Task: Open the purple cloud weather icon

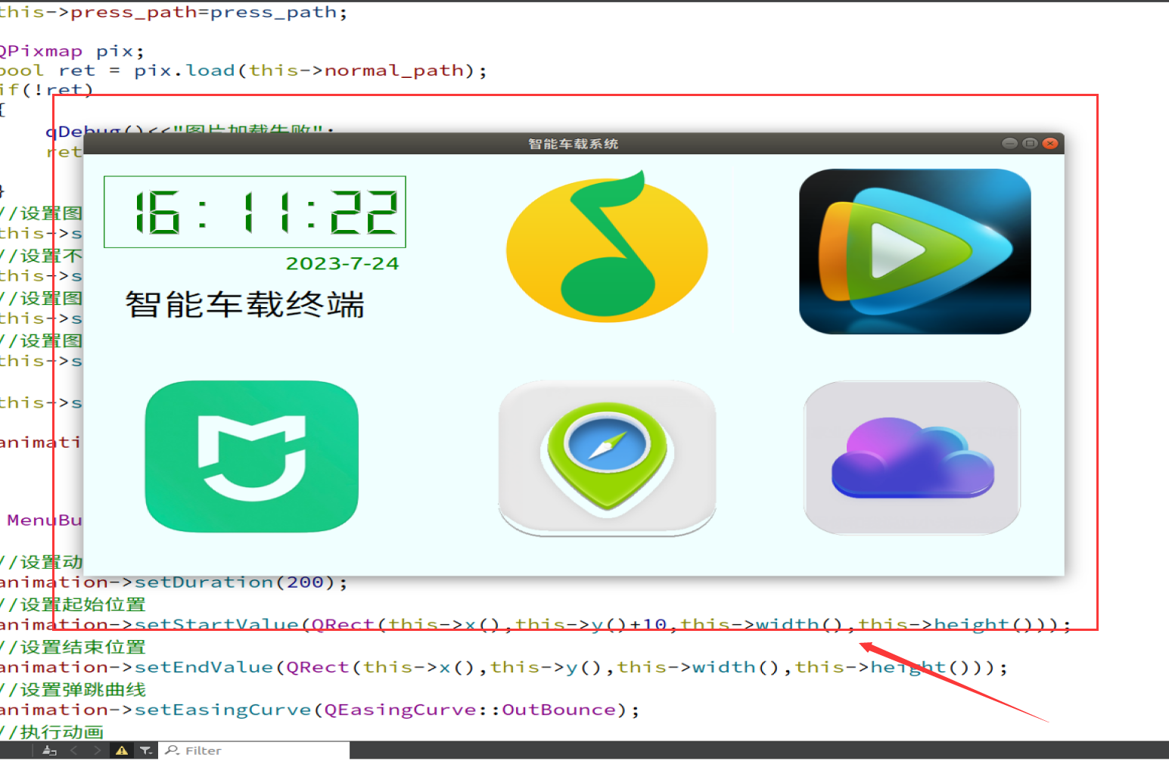Action: click(912, 458)
